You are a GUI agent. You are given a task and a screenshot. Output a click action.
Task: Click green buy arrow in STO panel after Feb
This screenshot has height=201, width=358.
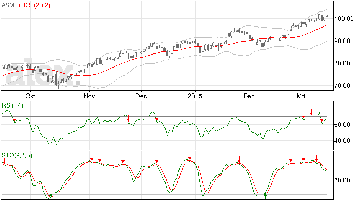click(x=265, y=196)
